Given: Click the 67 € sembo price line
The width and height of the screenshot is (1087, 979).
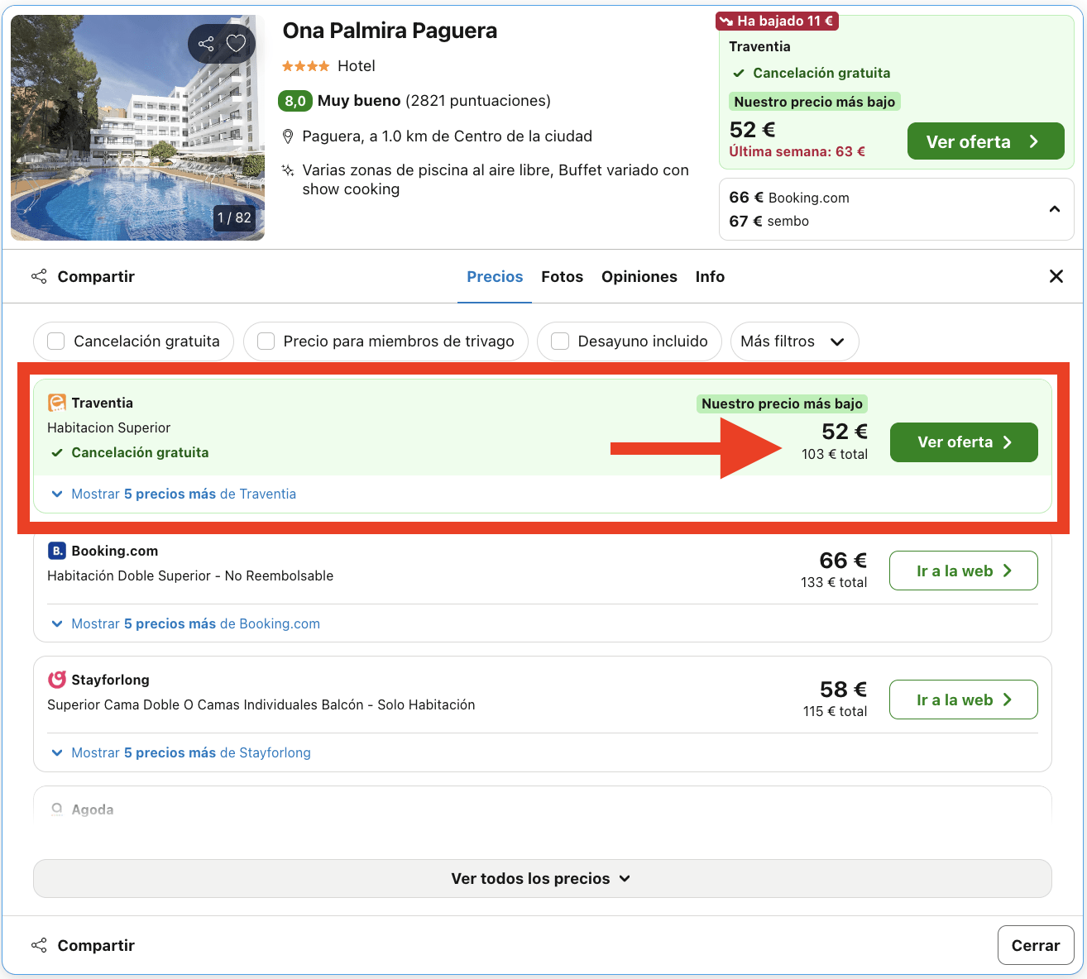Looking at the screenshot, I should pos(769,221).
